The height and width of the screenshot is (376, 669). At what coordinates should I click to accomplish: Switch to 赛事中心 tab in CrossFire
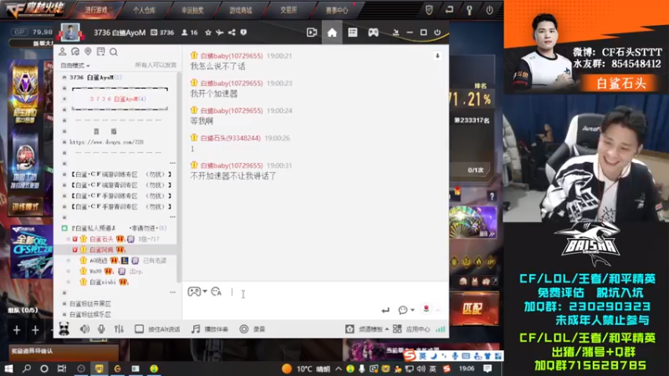337,10
